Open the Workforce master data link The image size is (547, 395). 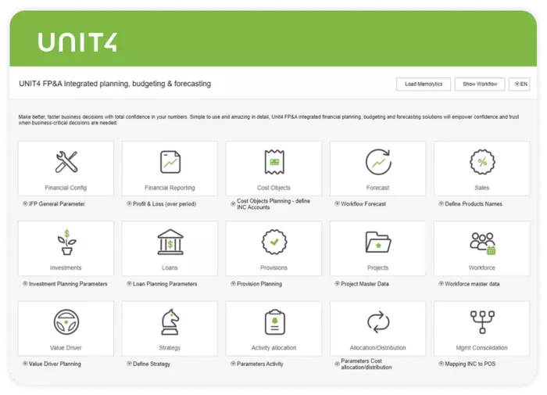pyautogui.click(x=469, y=284)
